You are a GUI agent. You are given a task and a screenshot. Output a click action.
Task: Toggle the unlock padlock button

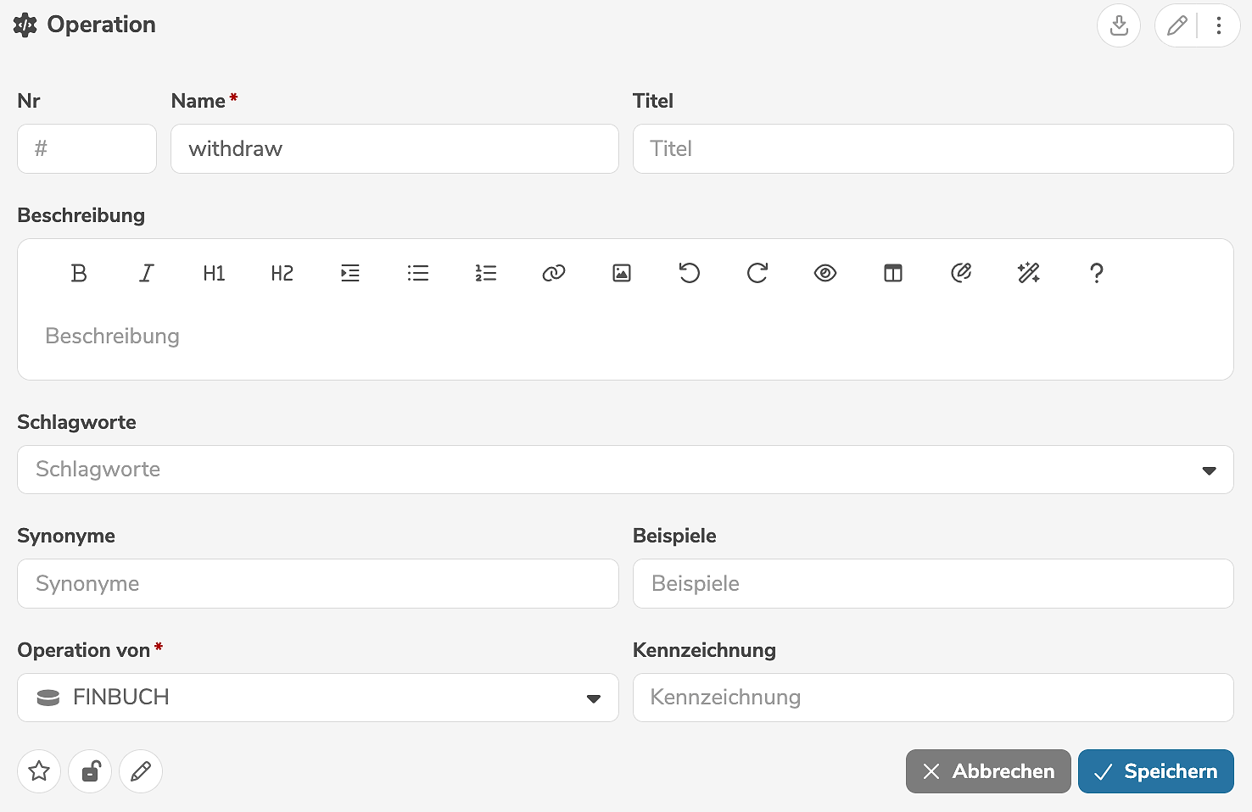(90, 771)
